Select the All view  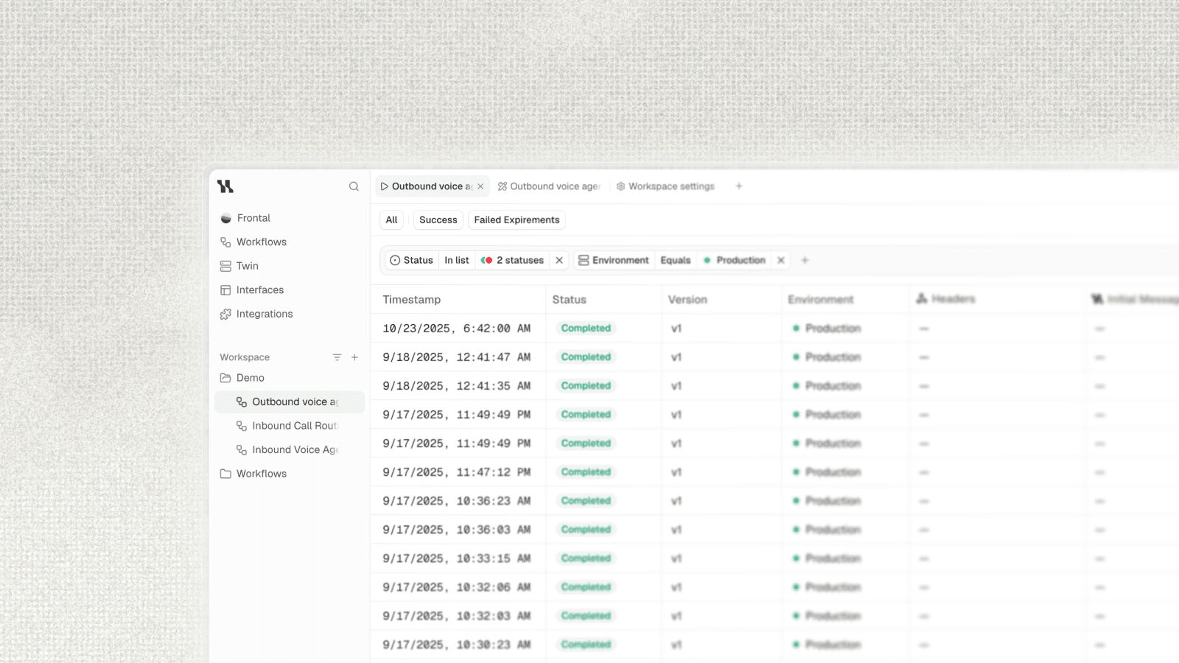(391, 220)
